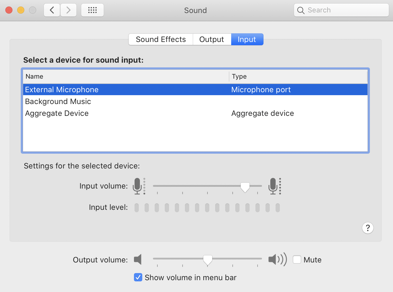Select Background Music input device
Image resolution: width=393 pixels, height=292 pixels.
(58, 101)
